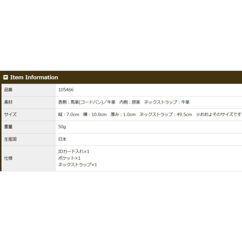Screen dimensions: 242x242
Task: Select the material row starting 表側：馬革(コードバン)
Action: point(124,102)
